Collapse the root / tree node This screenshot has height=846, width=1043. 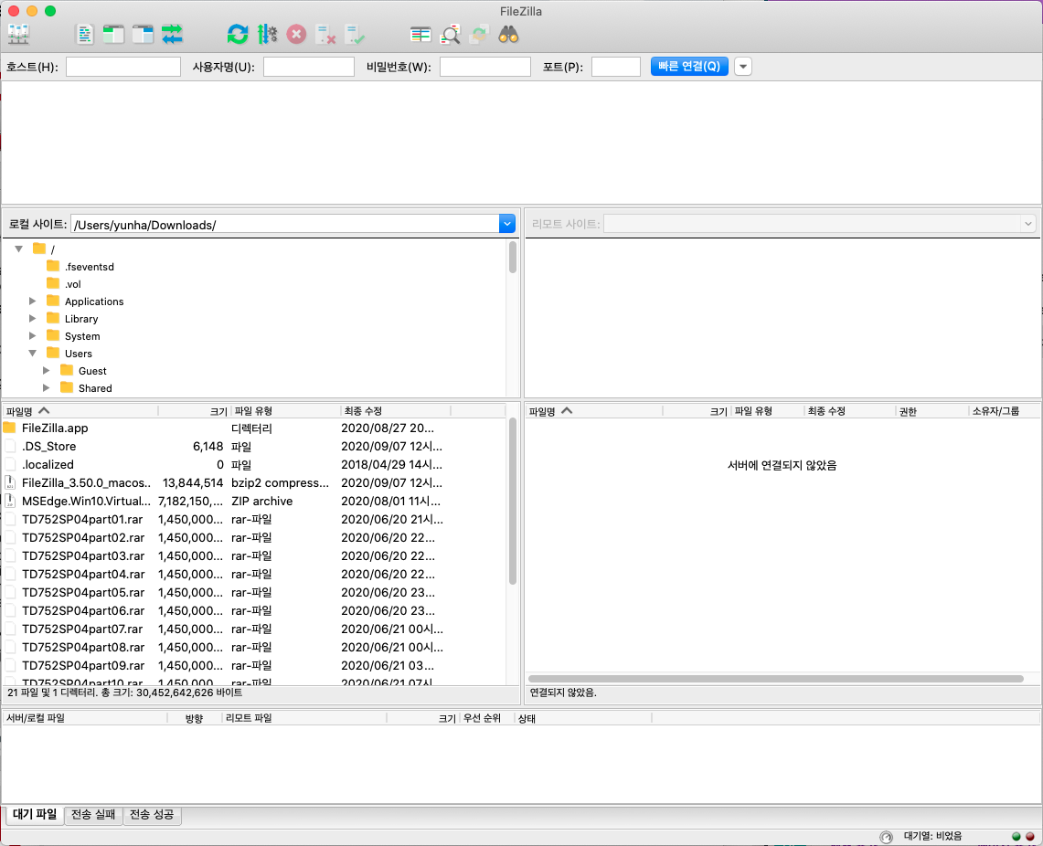pyautogui.click(x=18, y=249)
